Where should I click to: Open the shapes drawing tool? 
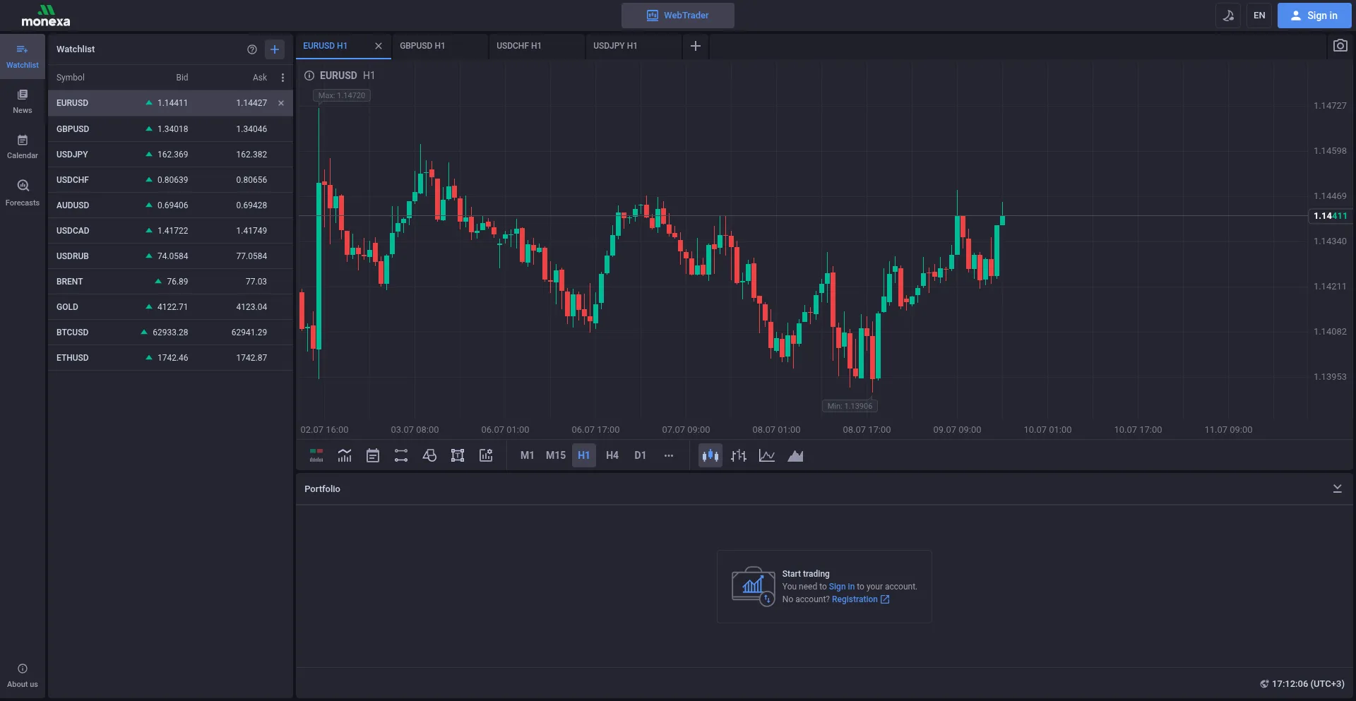(429, 456)
